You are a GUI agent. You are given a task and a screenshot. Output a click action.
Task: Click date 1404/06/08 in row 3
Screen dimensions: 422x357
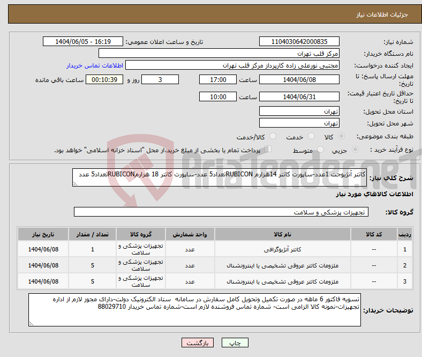(43, 281)
